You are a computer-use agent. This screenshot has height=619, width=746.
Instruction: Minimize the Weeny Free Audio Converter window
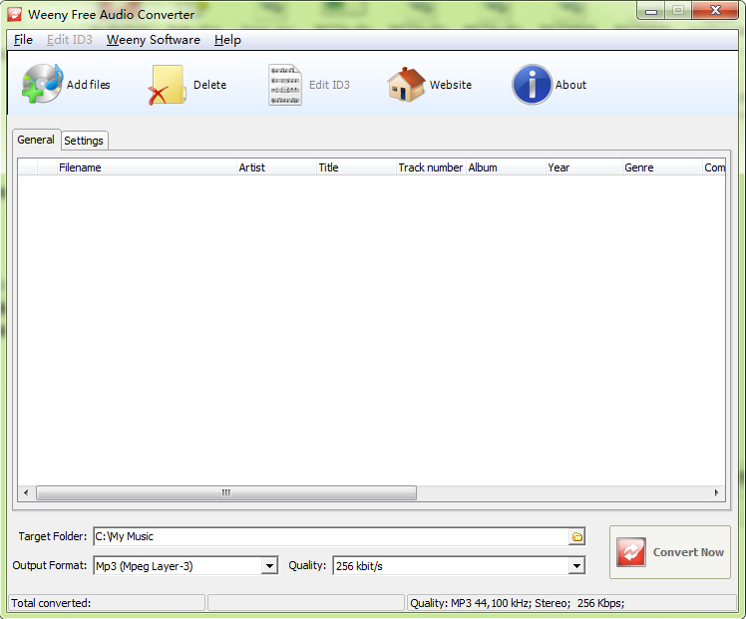point(651,11)
